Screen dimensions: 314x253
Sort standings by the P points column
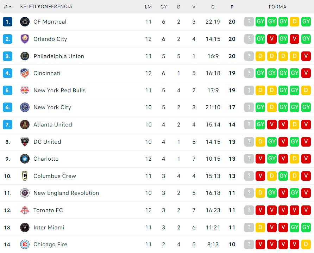[232, 7]
